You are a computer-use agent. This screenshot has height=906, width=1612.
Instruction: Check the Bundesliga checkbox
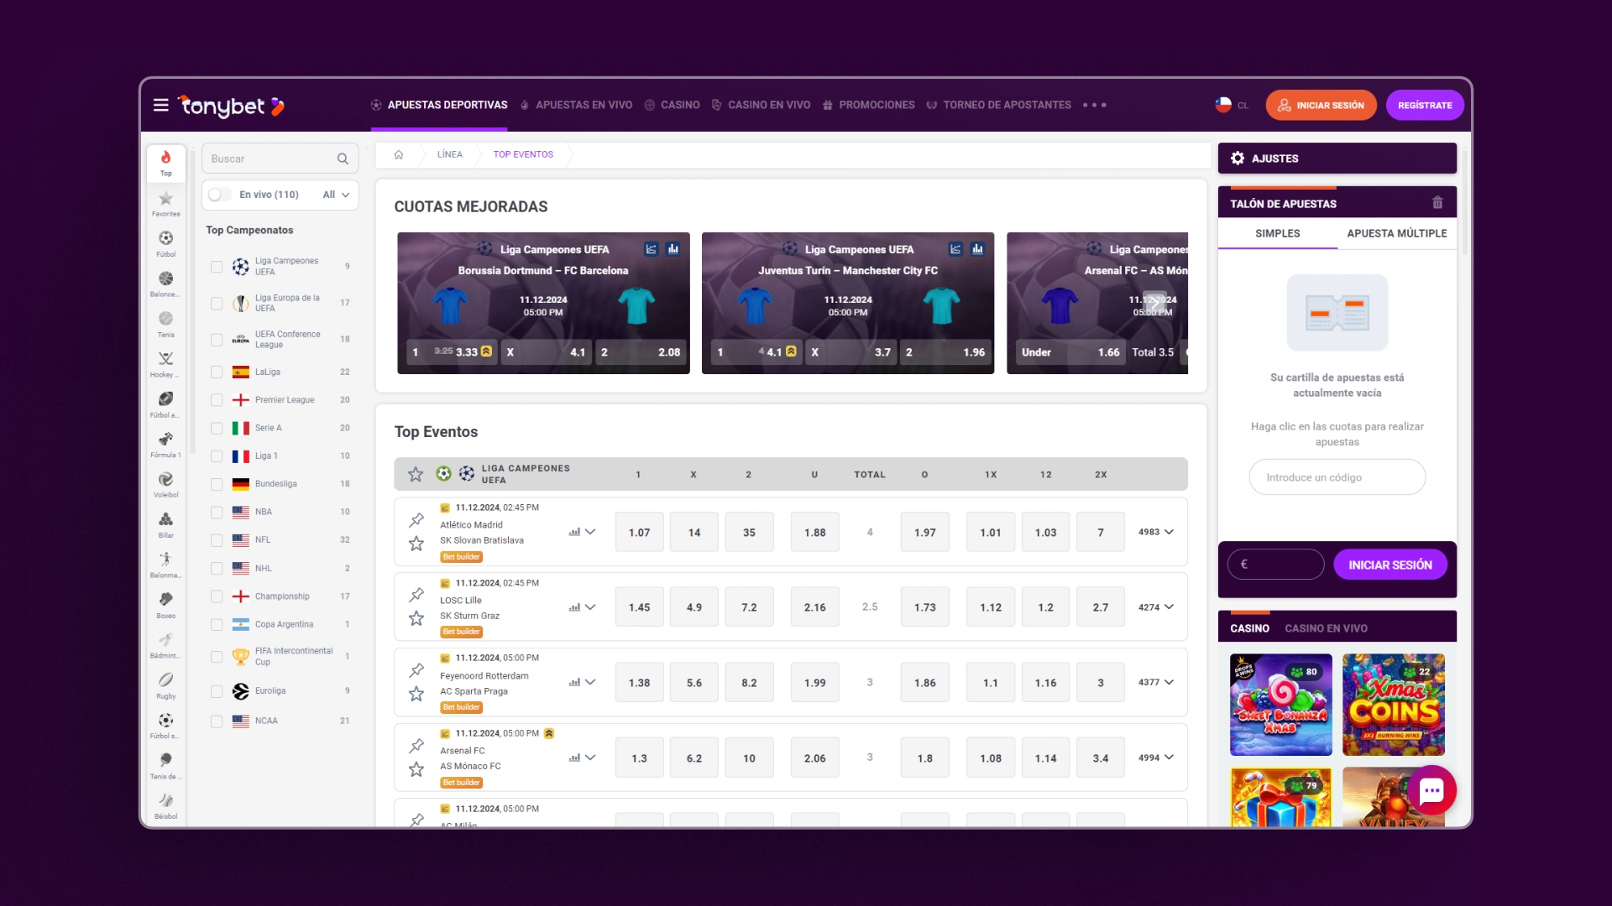point(217,484)
